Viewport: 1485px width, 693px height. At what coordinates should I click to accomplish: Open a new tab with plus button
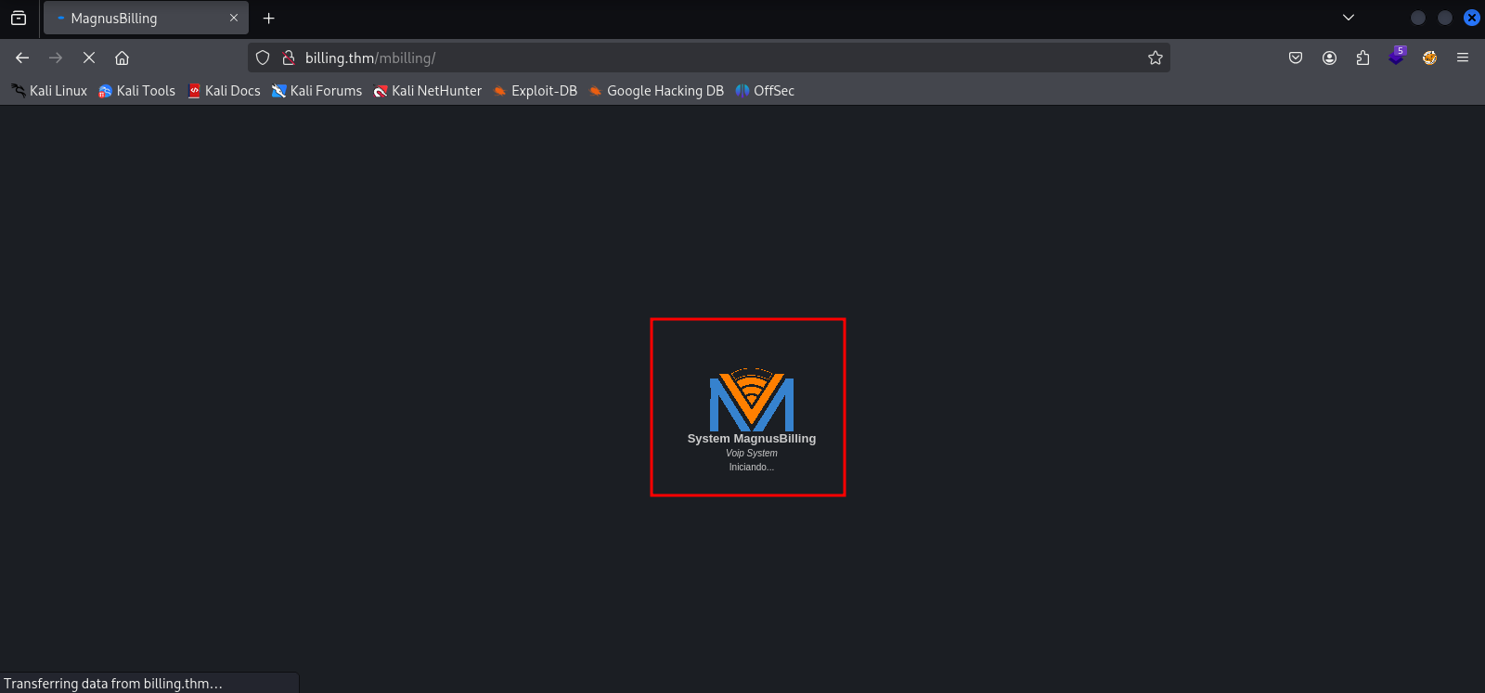(269, 18)
